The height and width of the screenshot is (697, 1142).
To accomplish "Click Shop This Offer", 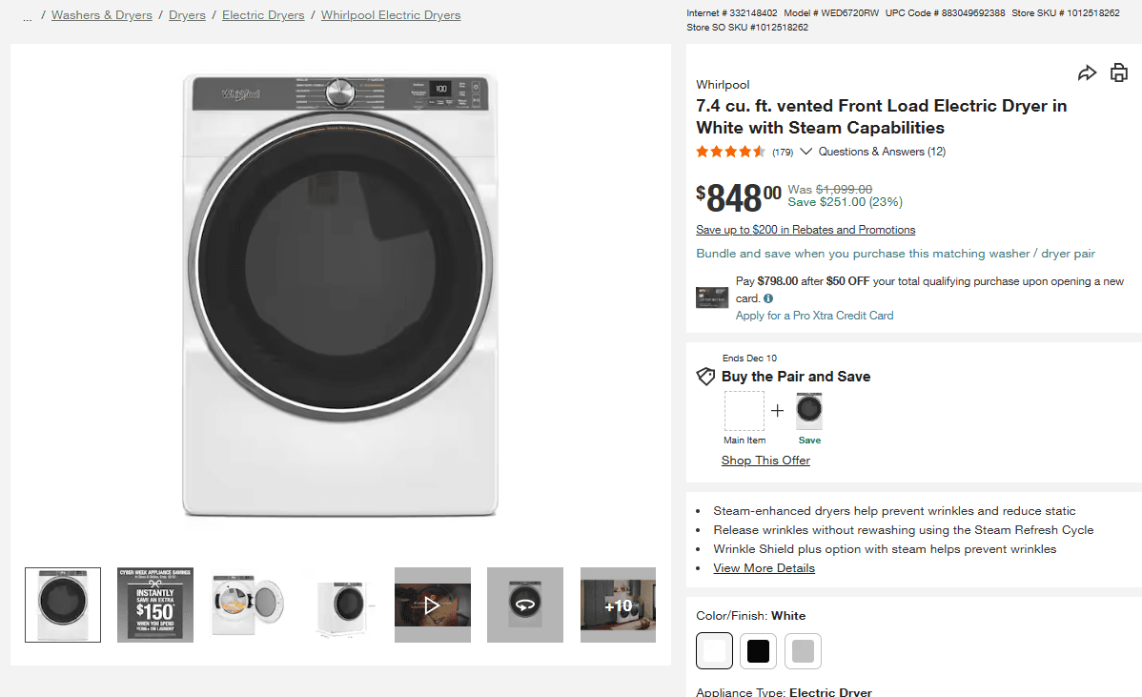I will 765,460.
